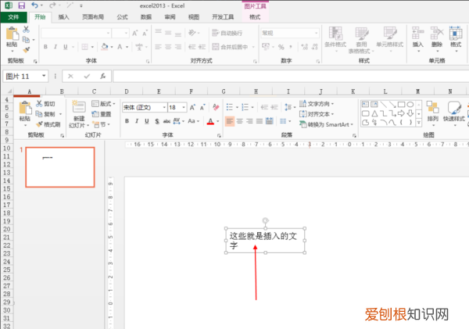
Task: Click the Excel Copy icon
Action: click(x=26, y=40)
